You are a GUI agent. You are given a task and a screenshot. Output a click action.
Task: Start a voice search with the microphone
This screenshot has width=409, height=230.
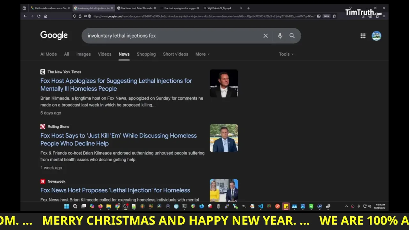(280, 36)
